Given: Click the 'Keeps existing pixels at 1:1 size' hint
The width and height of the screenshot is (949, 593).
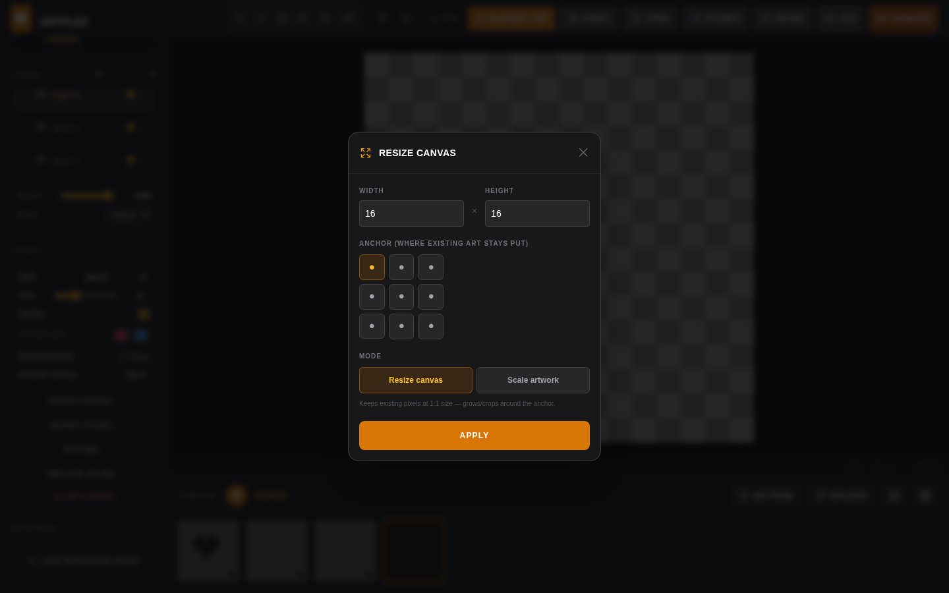Looking at the screenshot, I should point(457,403).
